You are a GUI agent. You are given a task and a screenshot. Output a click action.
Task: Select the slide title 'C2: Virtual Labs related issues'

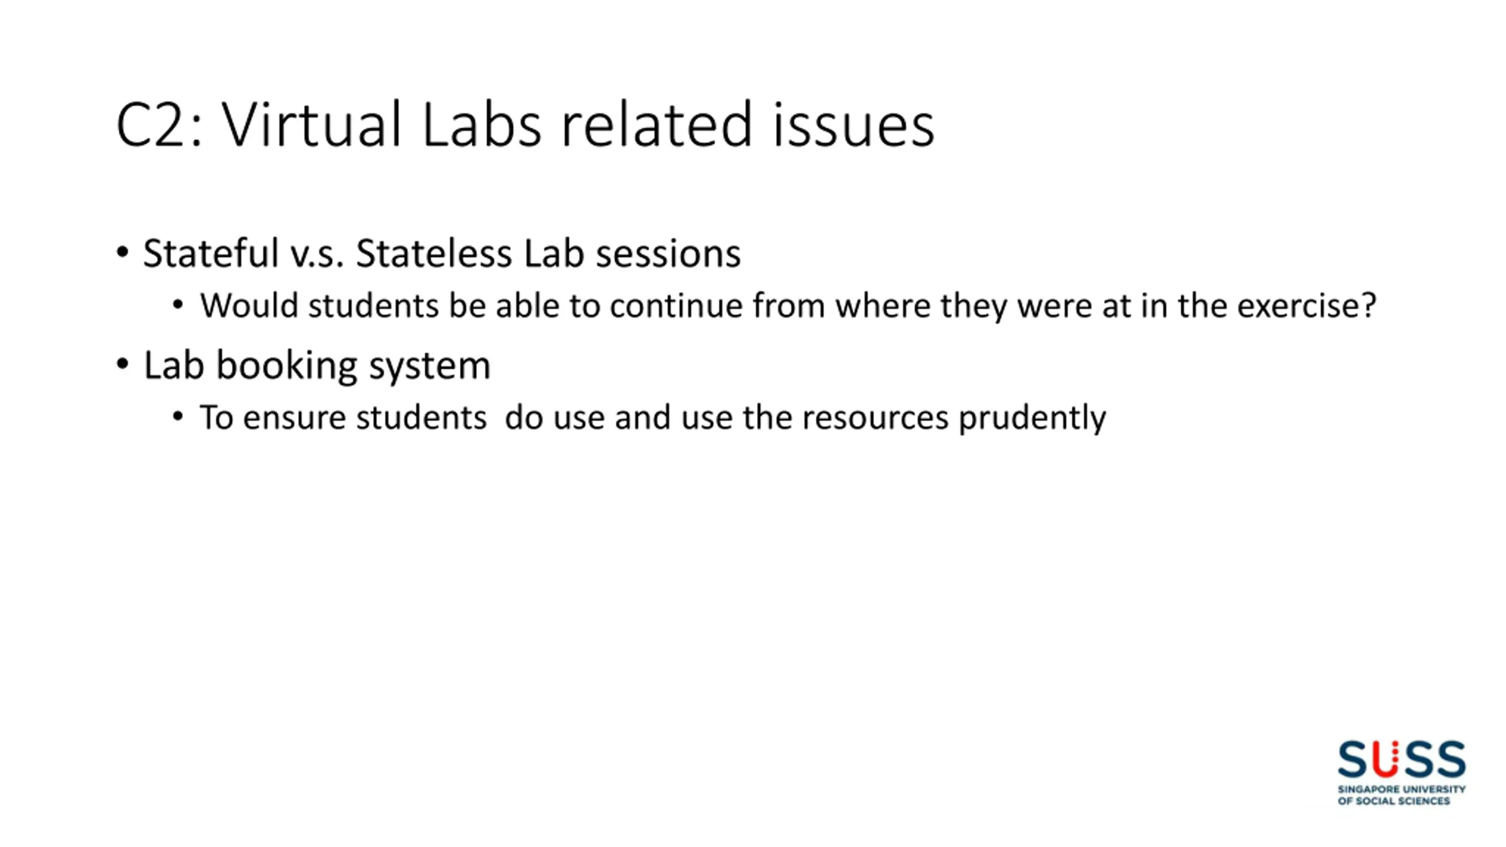[525, 125]
